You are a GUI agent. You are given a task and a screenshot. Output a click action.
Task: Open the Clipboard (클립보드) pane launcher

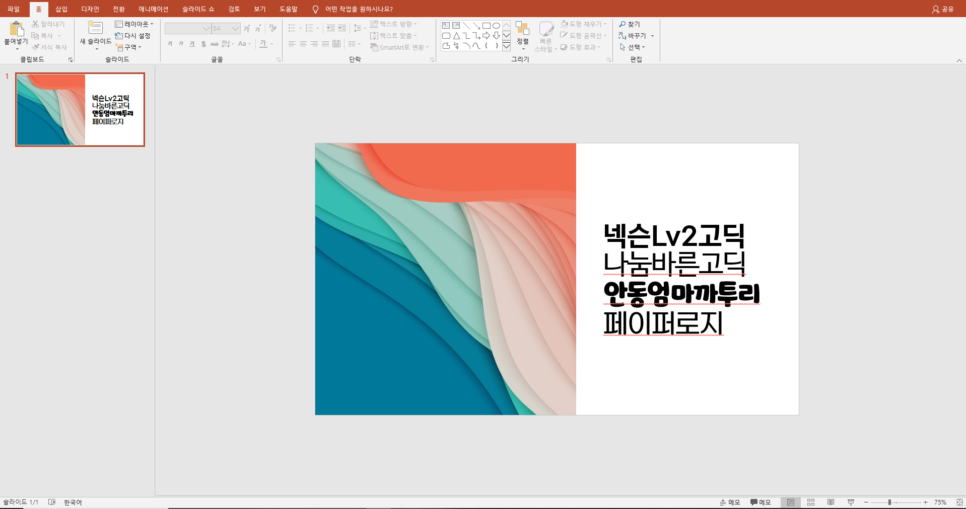click(x=71, y=60)
